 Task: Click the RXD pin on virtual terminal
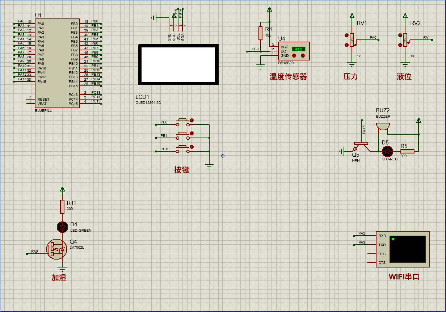tap(382, 236)
